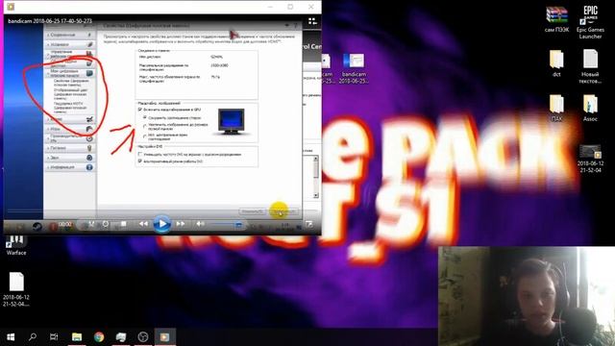Select the bandicam 2018-06-25 desktop video file
The height and width of the screenshot is (346, 615).
354,68
